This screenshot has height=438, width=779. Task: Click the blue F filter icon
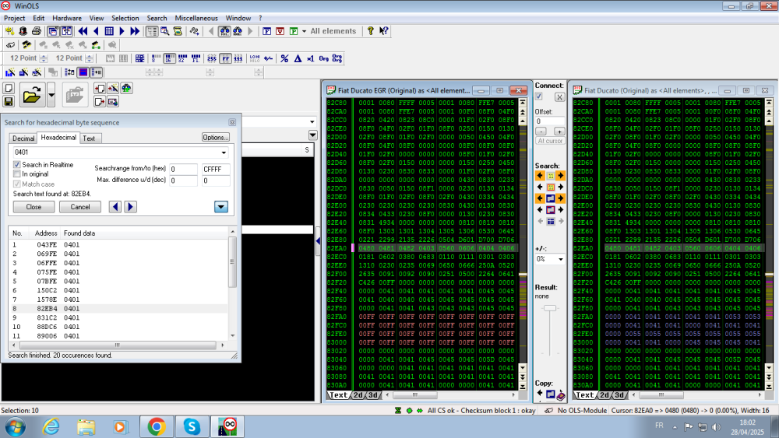click(x=266, y=31)
